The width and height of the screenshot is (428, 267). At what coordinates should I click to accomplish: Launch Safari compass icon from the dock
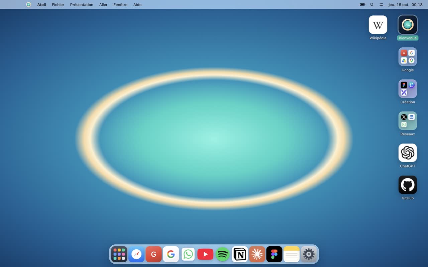click(x=136, y=254)
